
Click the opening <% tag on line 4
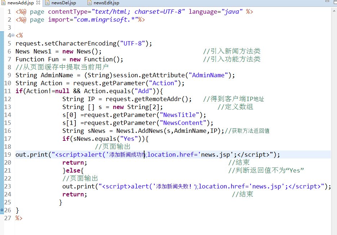(x=19, y=35)
